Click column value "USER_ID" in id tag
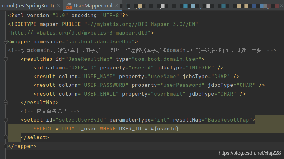 point(83,68)
